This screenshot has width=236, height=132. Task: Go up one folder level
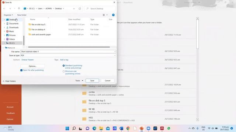(19, 9)
